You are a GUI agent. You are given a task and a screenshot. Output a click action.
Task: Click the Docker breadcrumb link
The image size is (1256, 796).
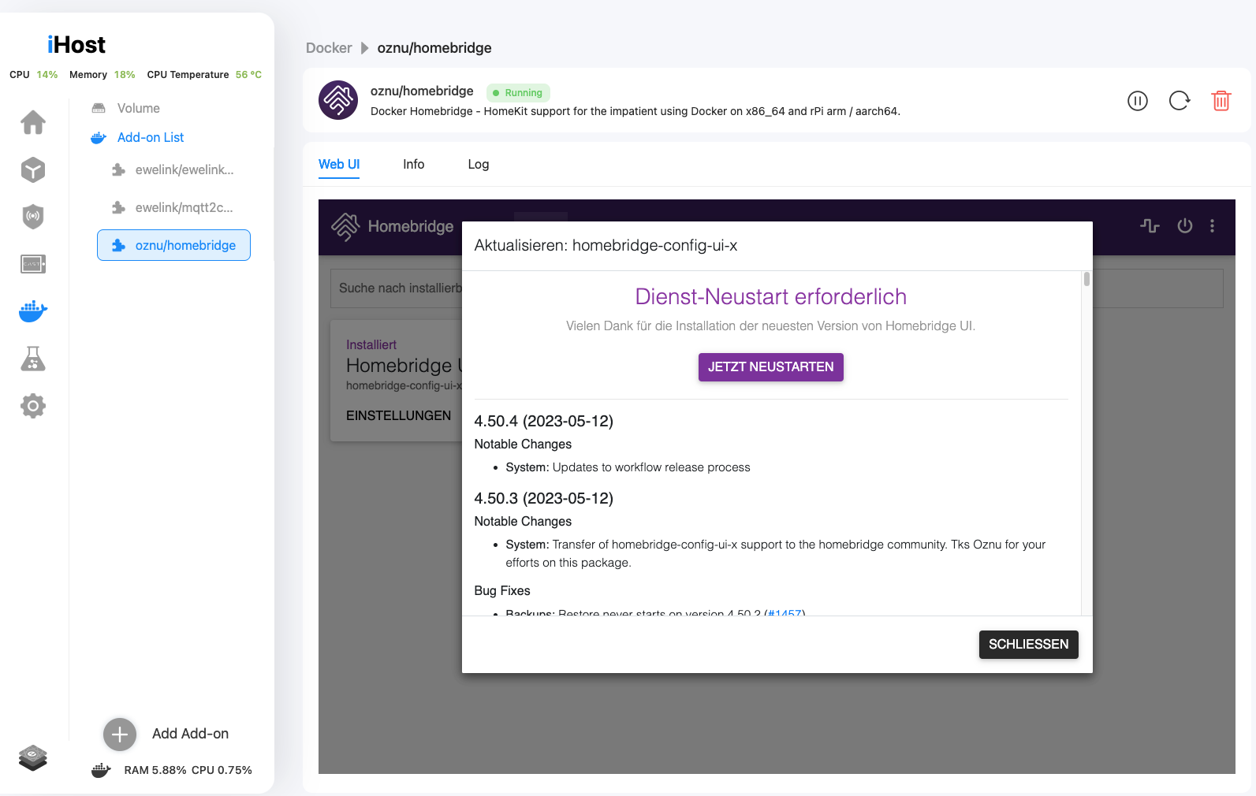click(x=329, y=48)
